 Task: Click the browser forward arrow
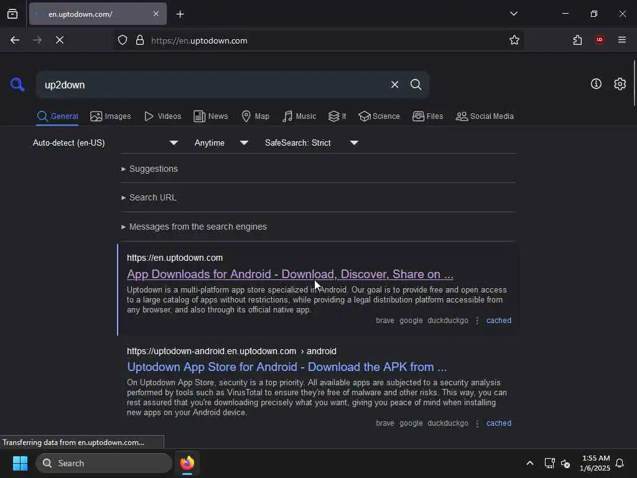pyautogui.click(x=37, y=40)
